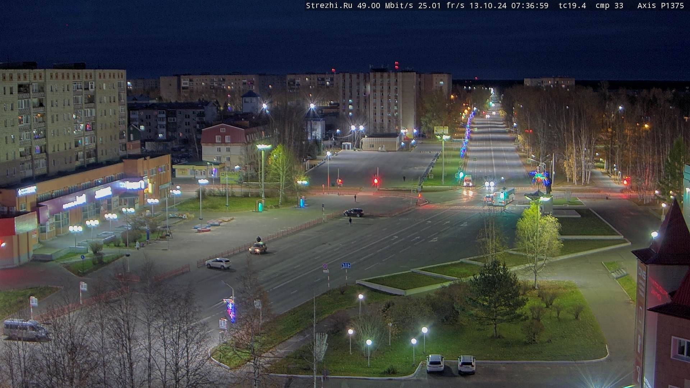This screenshot has width=690, height=388.
Task: Select the "13.10.24" date stamp
Action: [x=488, y=6]
